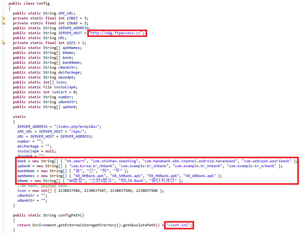Click the warning marker beside the CMWAP line
Viewport: 301px width, 234px height.
[3, 23]
